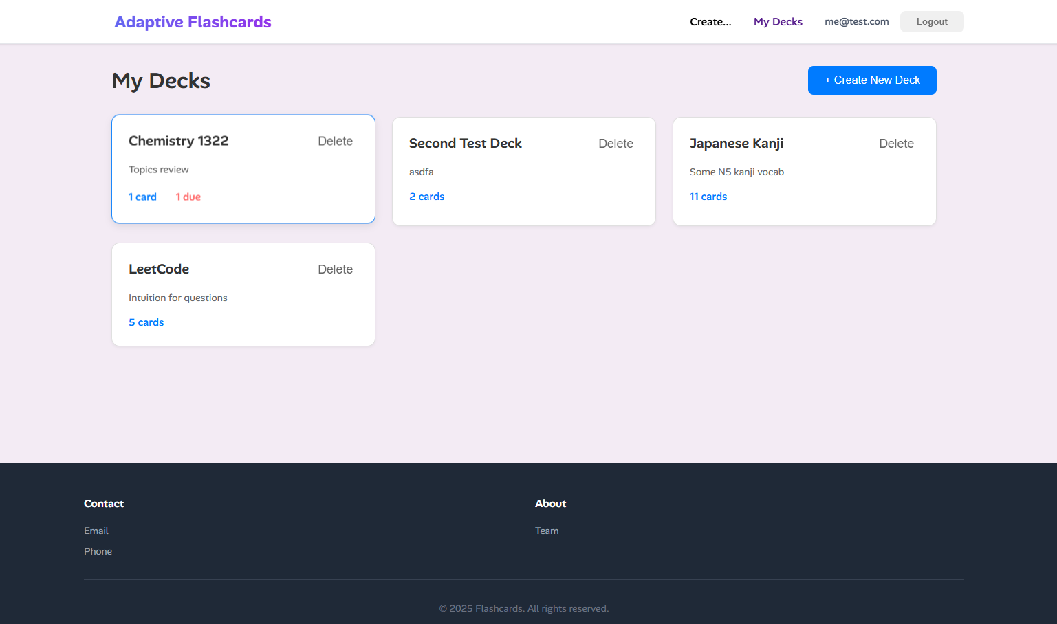Click the asdfa description text
This screenshot has width=1057, height=624.
[422, 172]
